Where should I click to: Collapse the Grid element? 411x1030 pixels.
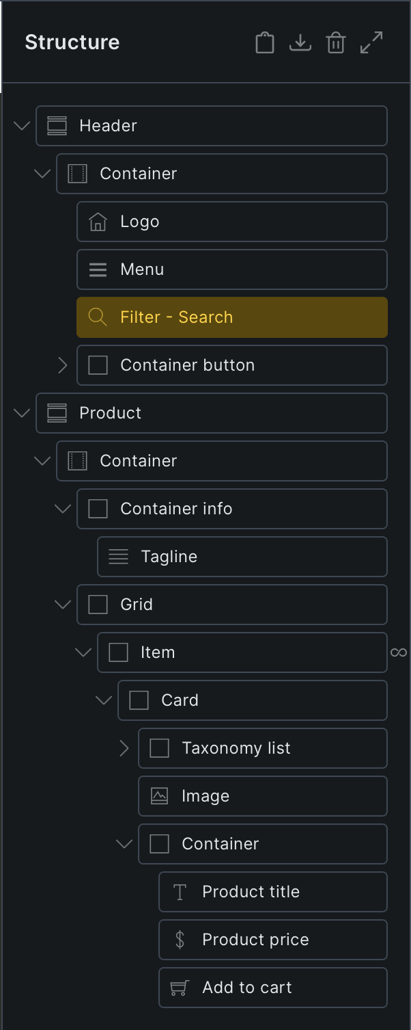63,605
